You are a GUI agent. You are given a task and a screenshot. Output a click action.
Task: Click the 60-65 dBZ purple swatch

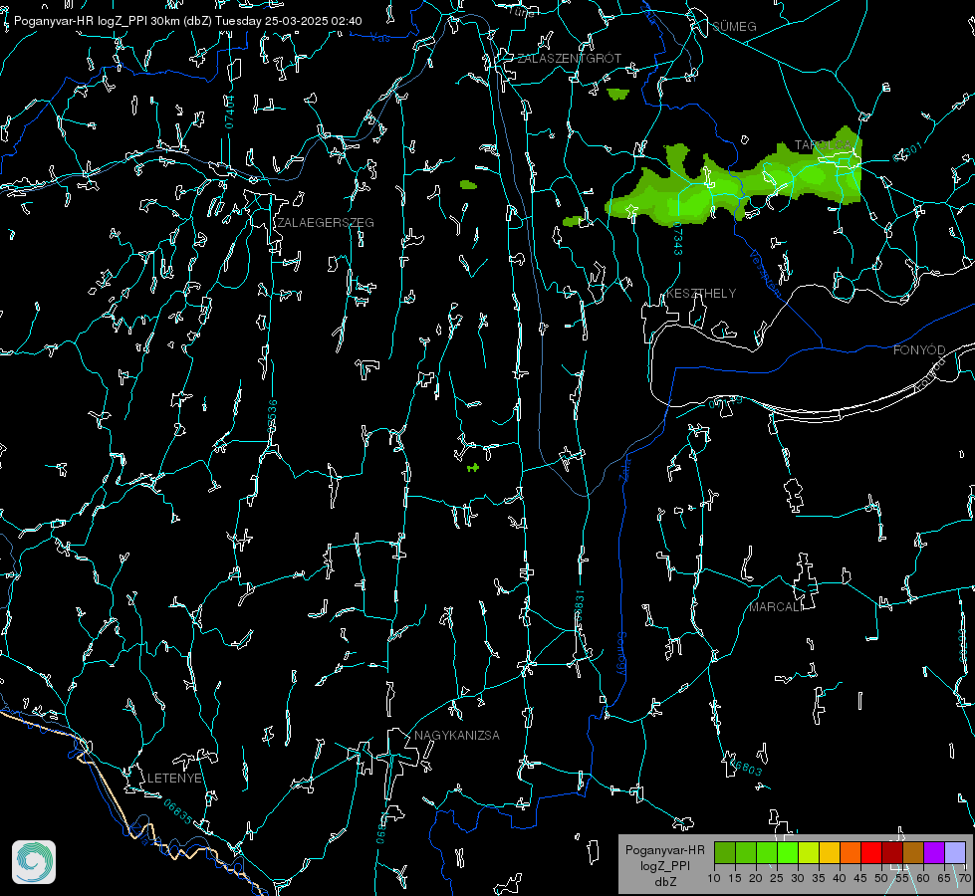pos(934,852)
